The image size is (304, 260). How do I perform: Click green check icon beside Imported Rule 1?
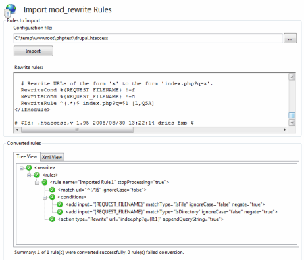[45, 182]
